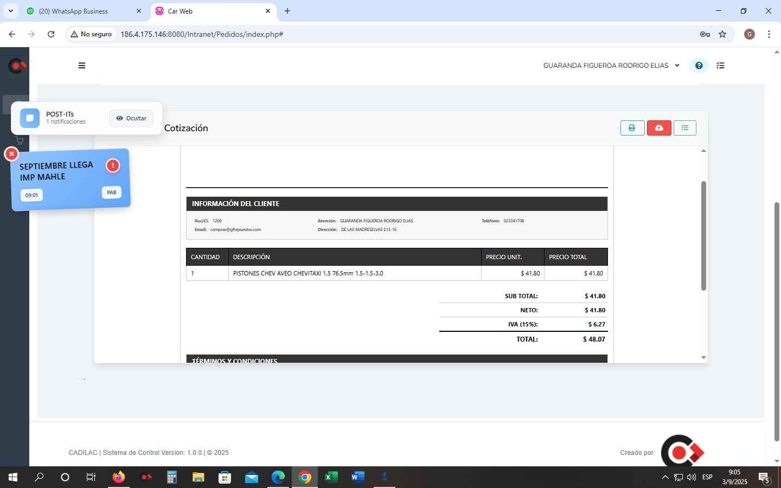Show hidden system tray icons
The image size is (781, 488).
pos(665,478)
